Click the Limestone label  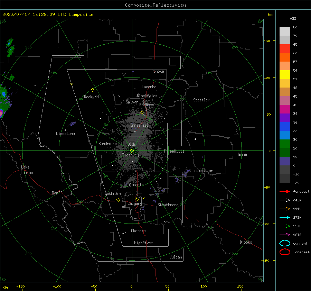pos(65,134)
